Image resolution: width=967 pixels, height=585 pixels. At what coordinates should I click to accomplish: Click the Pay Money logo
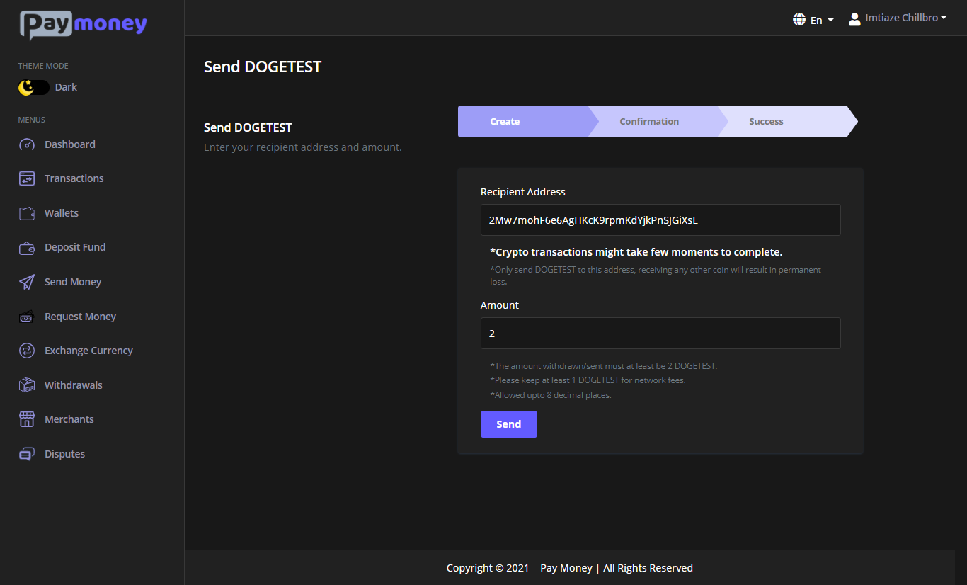[x=82, y=24]
